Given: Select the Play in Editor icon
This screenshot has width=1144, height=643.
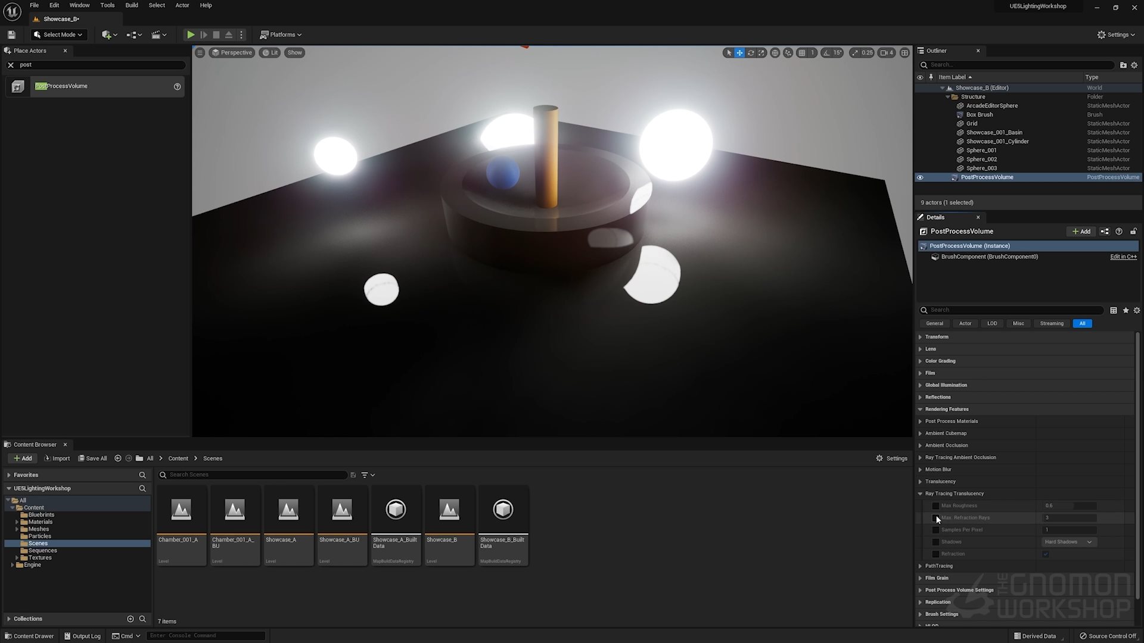Looking at the screenshot, I should click(x=191, y=35).
